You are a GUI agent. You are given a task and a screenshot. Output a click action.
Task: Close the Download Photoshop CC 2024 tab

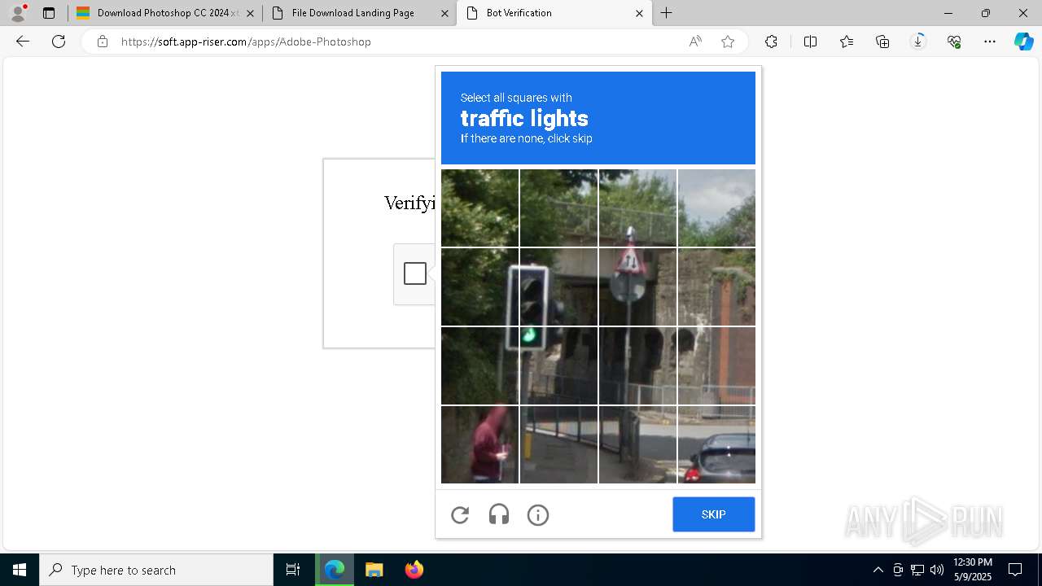250,13
